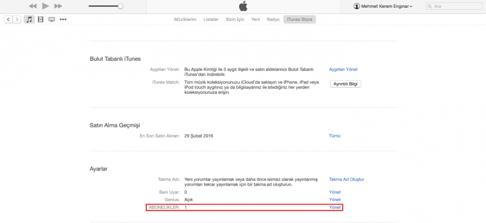Click the Bulut Tabanlı iTunes heading
This screenshot has height=223, width=486.
(115, 59)
